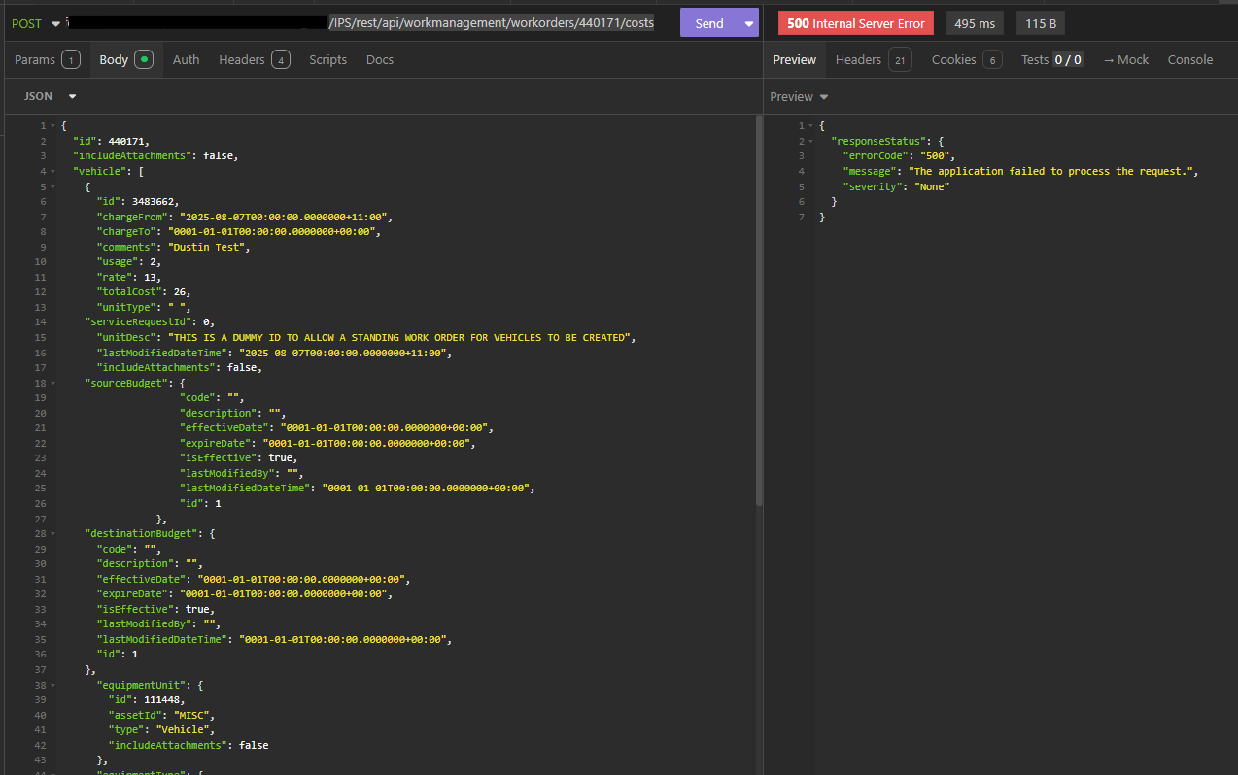Click the equipmentUnit id 111448
1238x775 pixels.
(x=161, y=699)
